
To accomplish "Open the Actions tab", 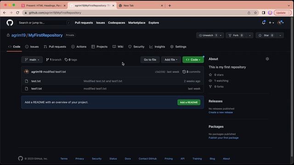I will [x=79, y=47].
